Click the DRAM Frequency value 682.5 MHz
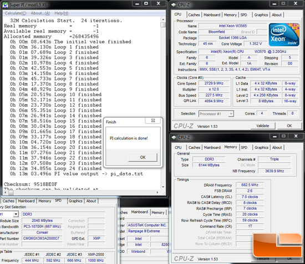The height and width of the screenshot is (264, 305). pos(250,185)
